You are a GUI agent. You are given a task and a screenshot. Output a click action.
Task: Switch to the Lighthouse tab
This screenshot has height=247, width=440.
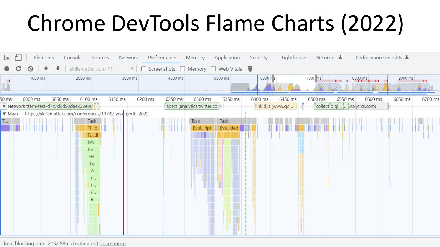click(294, 58)
